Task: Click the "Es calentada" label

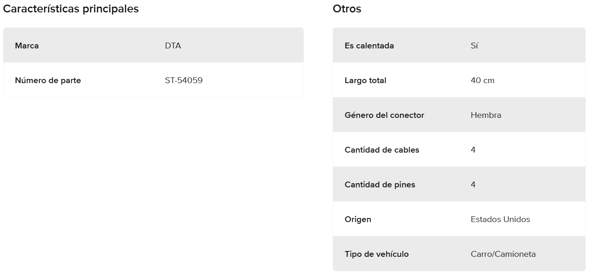Action: click(369, 45)
